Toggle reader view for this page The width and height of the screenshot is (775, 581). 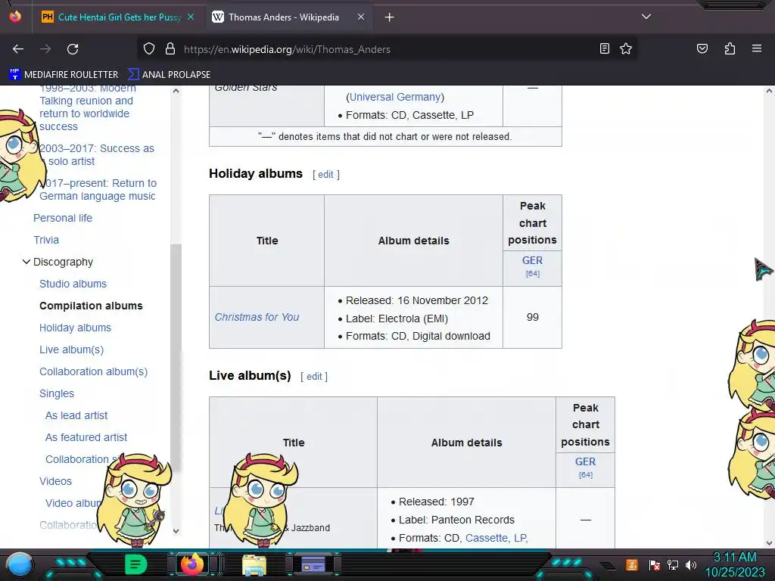pos(604,48)
